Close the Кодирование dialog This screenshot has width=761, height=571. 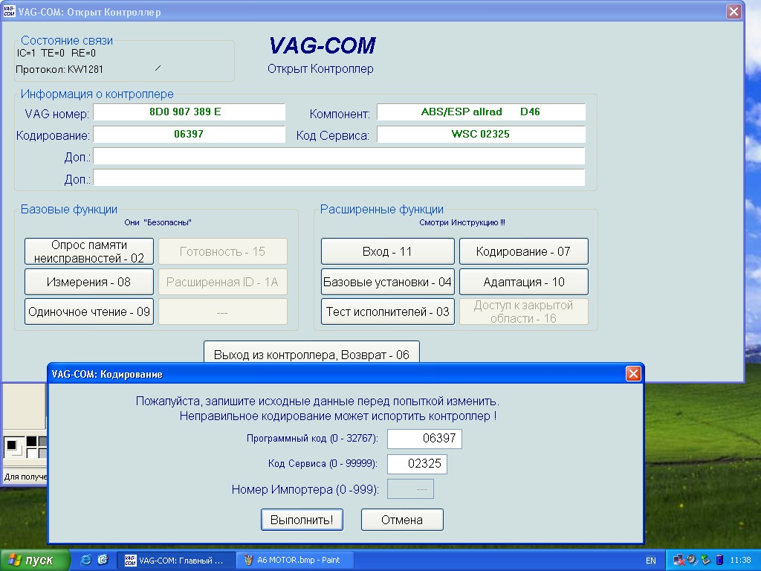(633, 373)
